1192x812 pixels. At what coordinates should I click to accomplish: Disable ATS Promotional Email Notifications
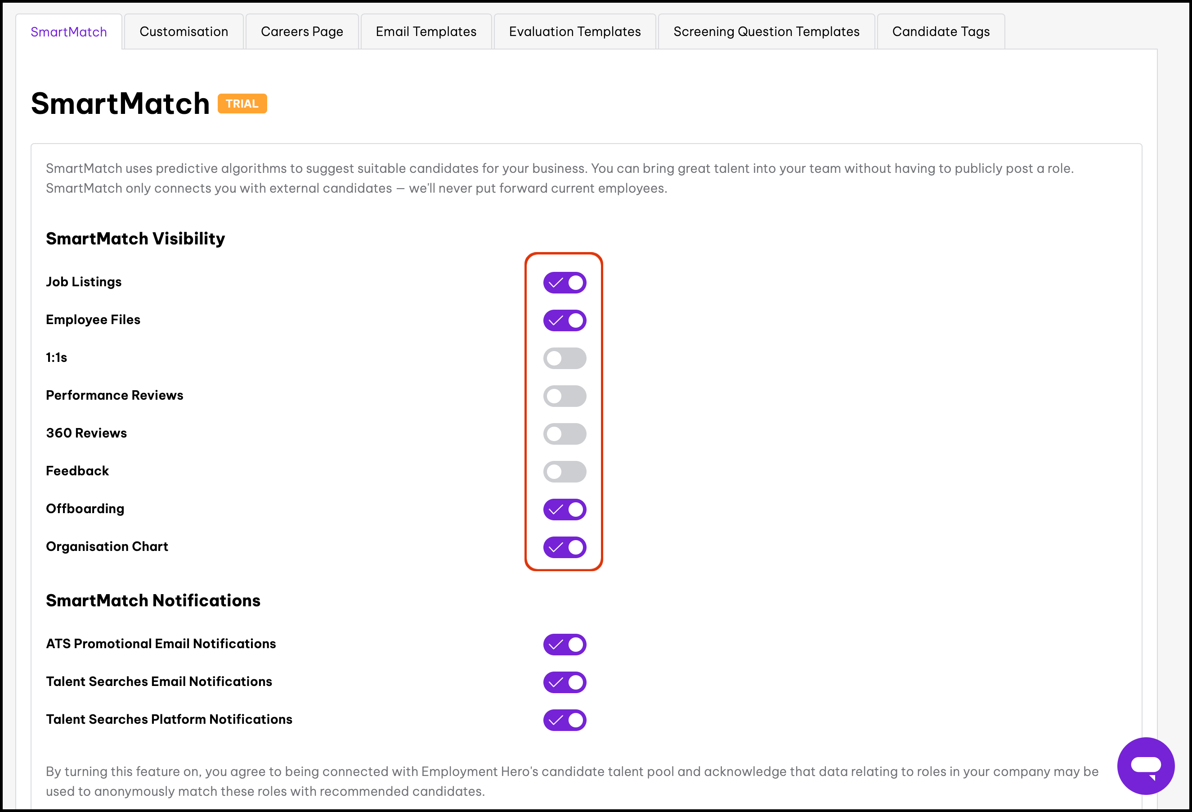pos(564,645)
